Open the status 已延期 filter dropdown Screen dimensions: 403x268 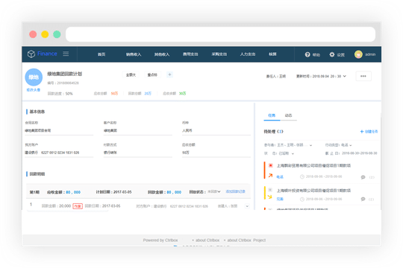pos(293,153)
